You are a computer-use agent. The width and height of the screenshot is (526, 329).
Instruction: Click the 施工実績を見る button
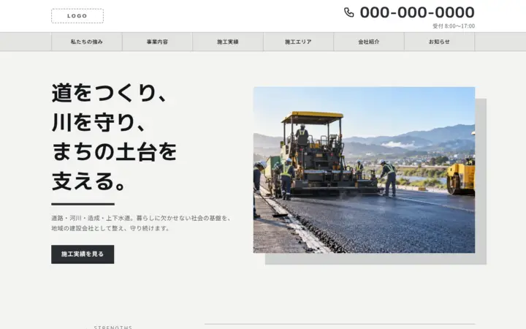point(83,254)
